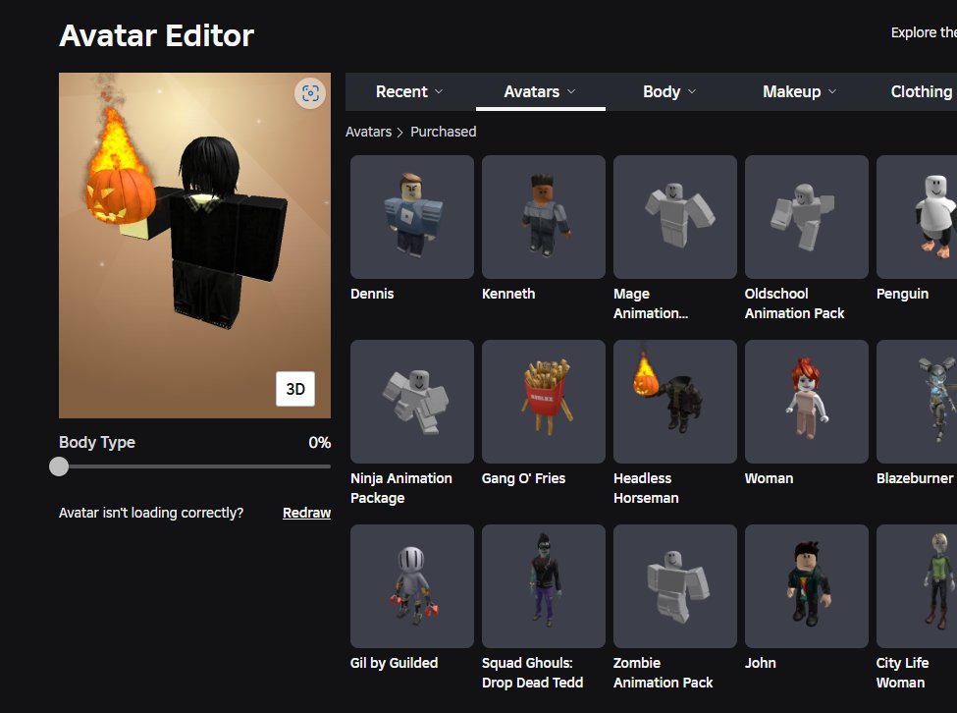Screen dimensions: 957x713
Task: Expand the Recent dropdown chevron
Action: 439,91
